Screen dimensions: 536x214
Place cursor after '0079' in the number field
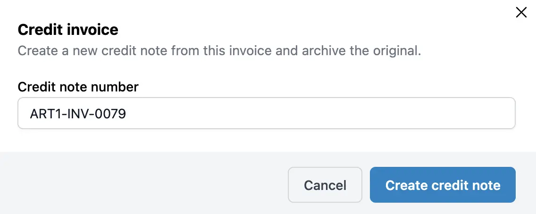coord(127,114)
